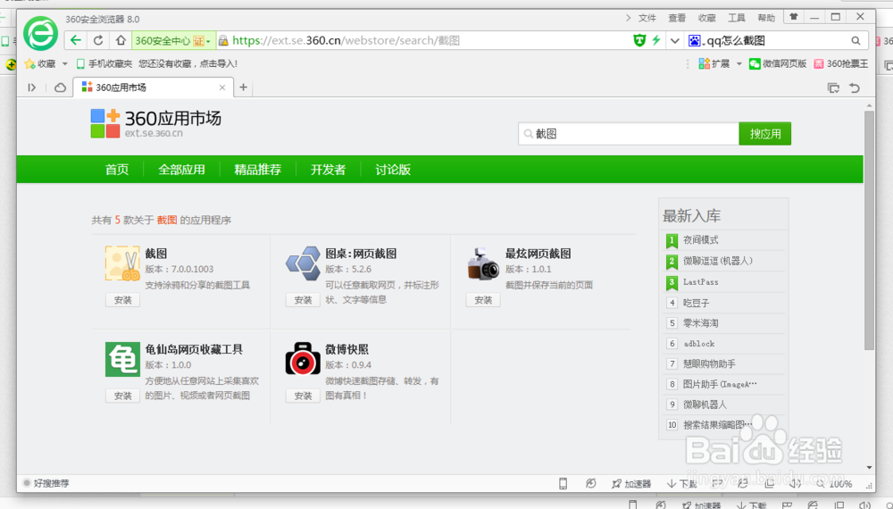This screenshot has height=509, width=893.
Task: Open LastPass in 最新入库 list
Action: click(700, 282)
